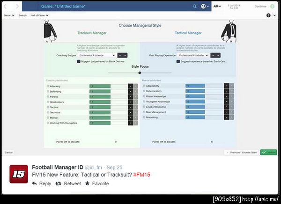Viewport: 281px width, 204px height.
Task: Click the info circle next to Technical
Action: tap(48, 112)
